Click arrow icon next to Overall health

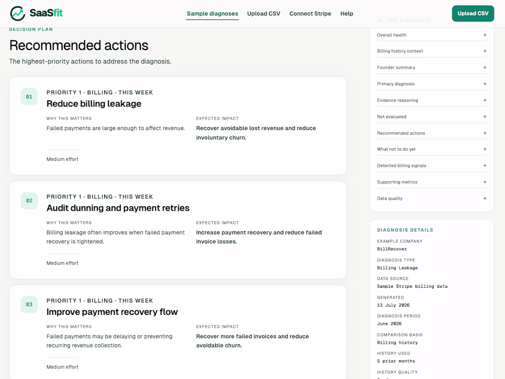[484, 35]
